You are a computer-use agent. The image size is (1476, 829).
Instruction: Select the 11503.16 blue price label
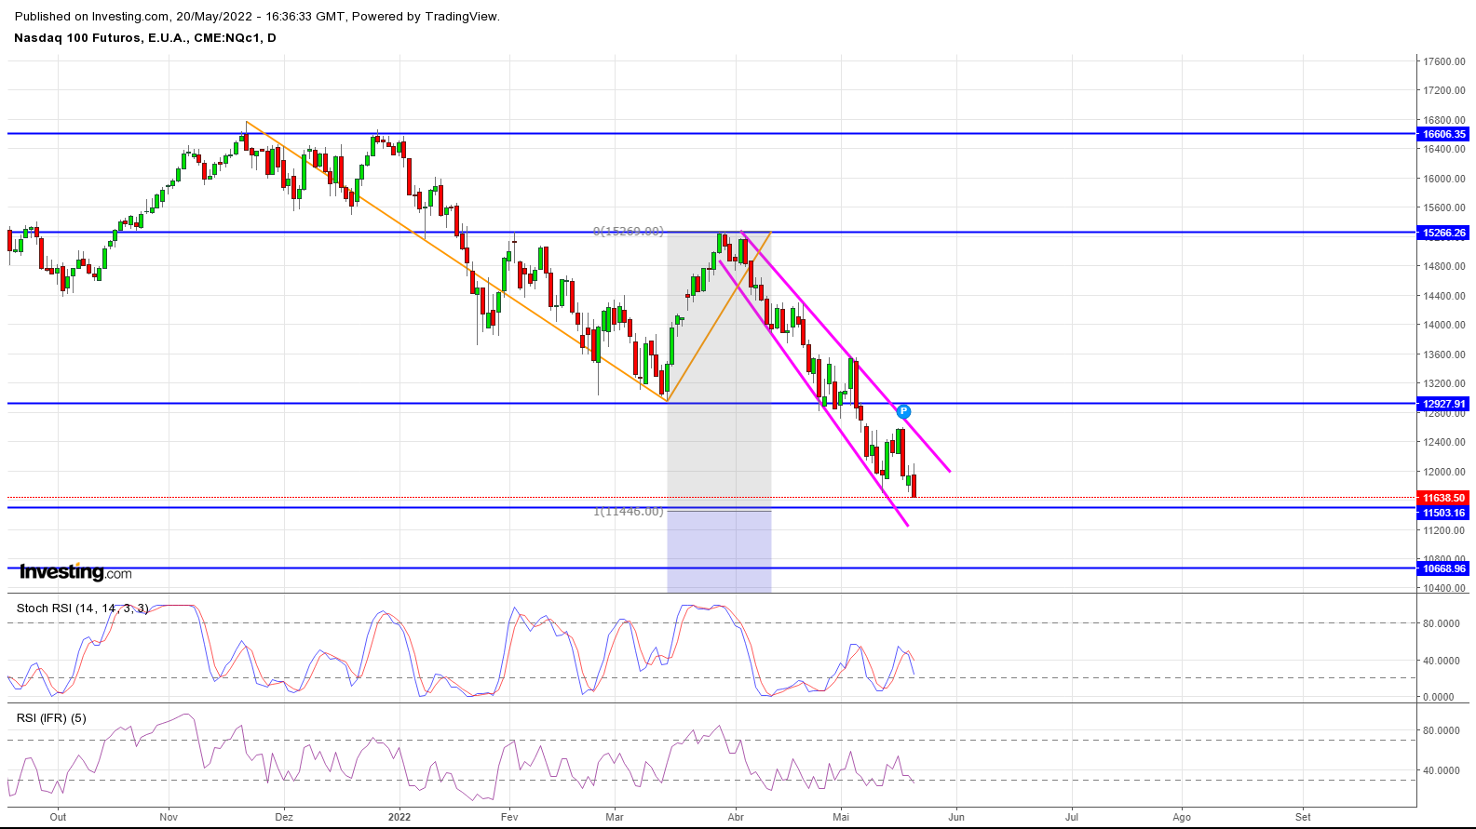[1444, 513]
